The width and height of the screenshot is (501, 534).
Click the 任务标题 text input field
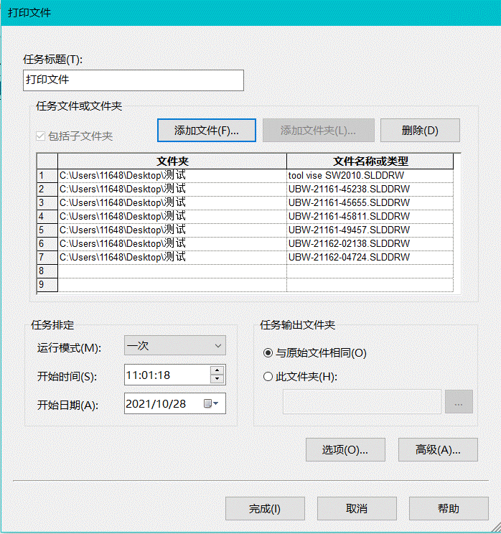pos(134,80)
